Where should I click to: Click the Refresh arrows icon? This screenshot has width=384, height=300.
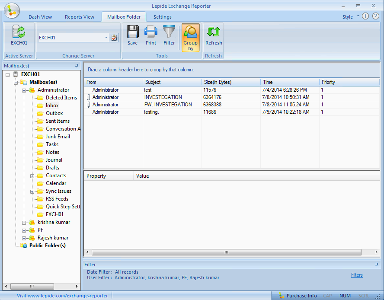pyautogui.click(x=214, y=32)
